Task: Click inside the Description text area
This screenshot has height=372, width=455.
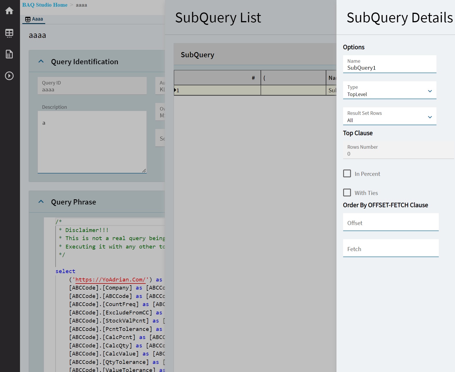Action: click(92, 142)
